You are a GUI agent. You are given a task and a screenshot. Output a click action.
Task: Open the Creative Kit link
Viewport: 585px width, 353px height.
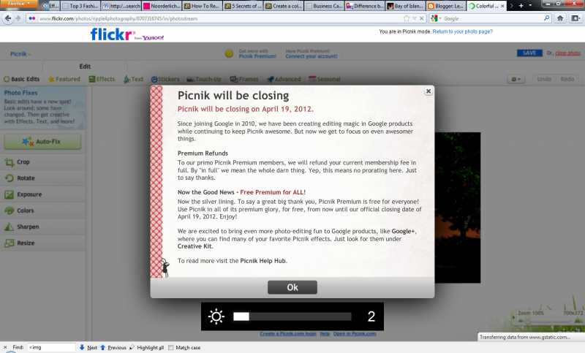point(195,246)
